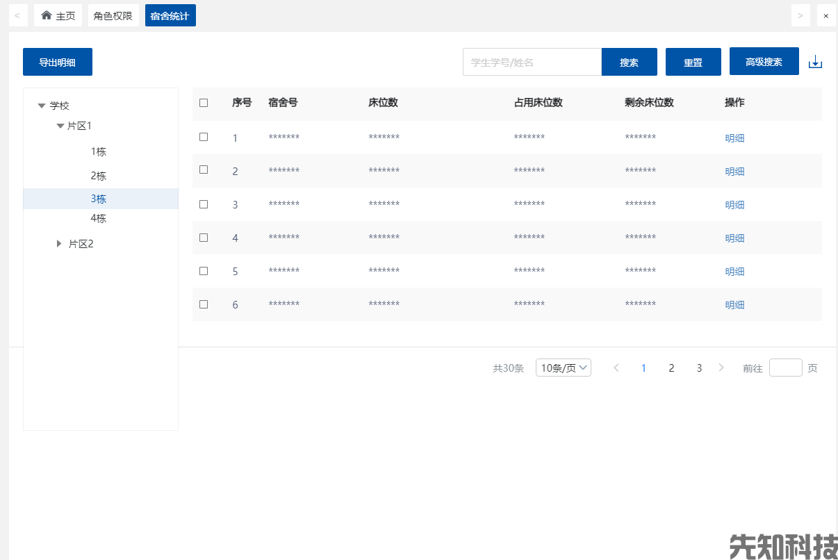This screenshot has height=560, width=838.
Task: Select 2栋 in the tree
Action: point(99,176)
